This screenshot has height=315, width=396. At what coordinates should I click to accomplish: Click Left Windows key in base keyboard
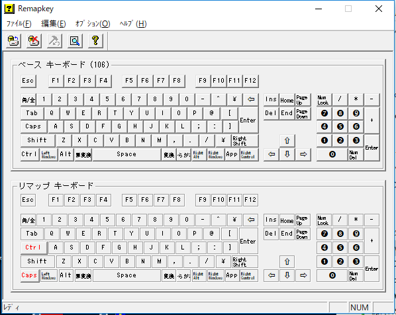click(49, 154)
